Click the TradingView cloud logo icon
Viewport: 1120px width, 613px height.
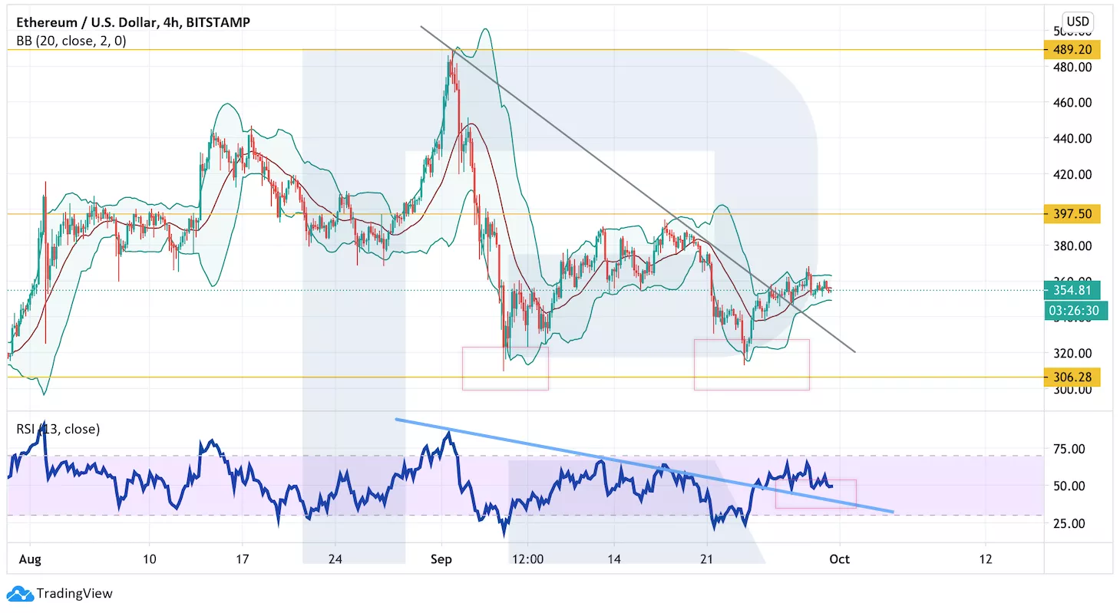[19, 593]
